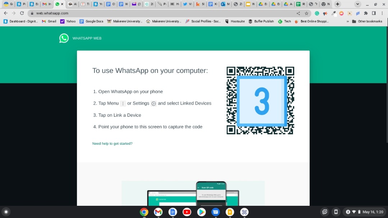
Task: Click the QR code image
Action: [x=260, y=101]
